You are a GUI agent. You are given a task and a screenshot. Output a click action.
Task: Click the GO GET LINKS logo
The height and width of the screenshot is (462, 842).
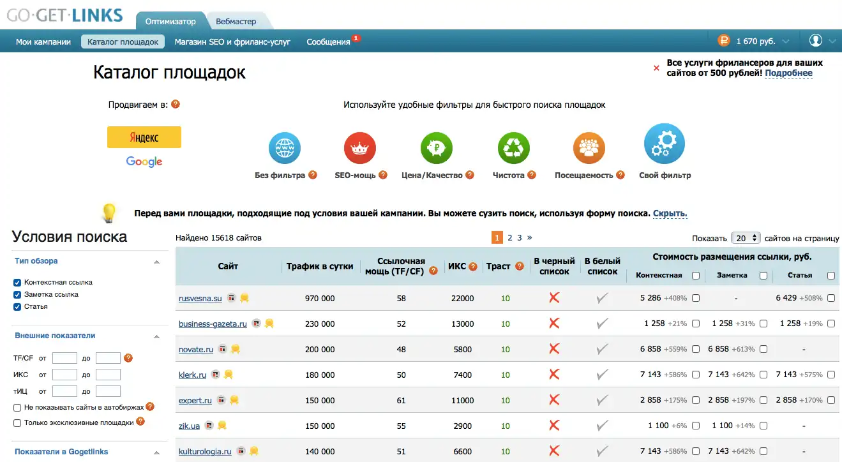64,15
